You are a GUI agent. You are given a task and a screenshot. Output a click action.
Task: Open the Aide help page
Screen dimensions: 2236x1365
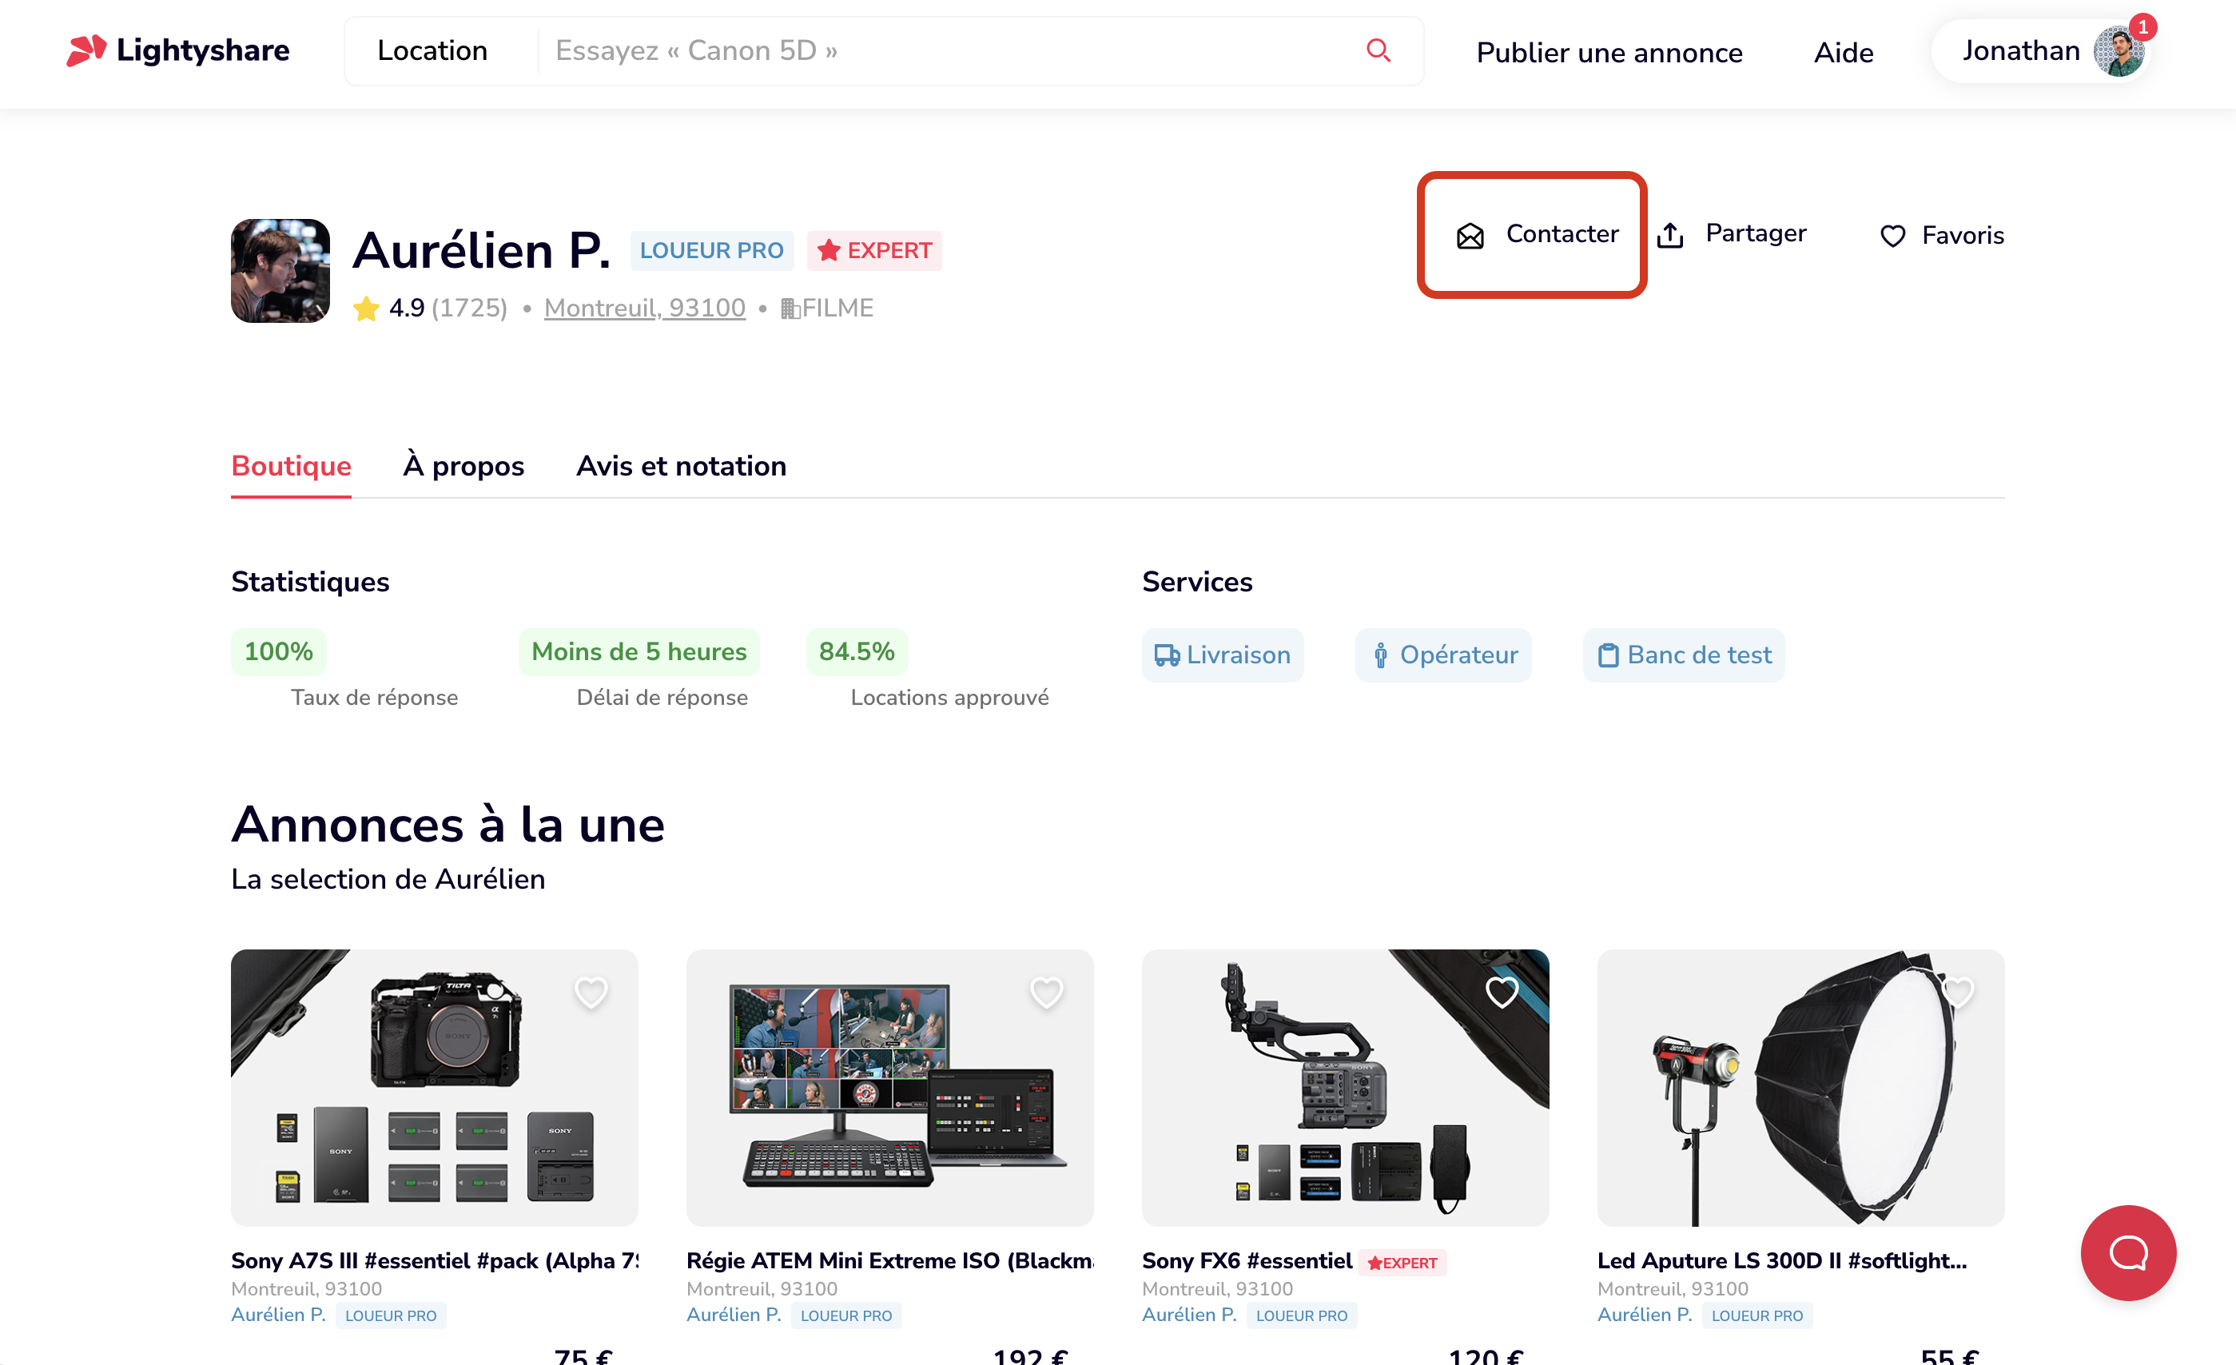[1843, 53]
